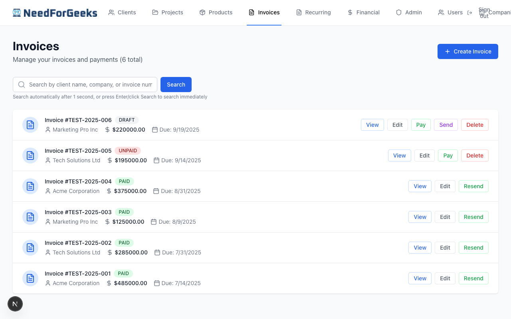Screen dimensions: 511x319
Task: Delete invoice TEST-2025-006
Action: point(475,124)
